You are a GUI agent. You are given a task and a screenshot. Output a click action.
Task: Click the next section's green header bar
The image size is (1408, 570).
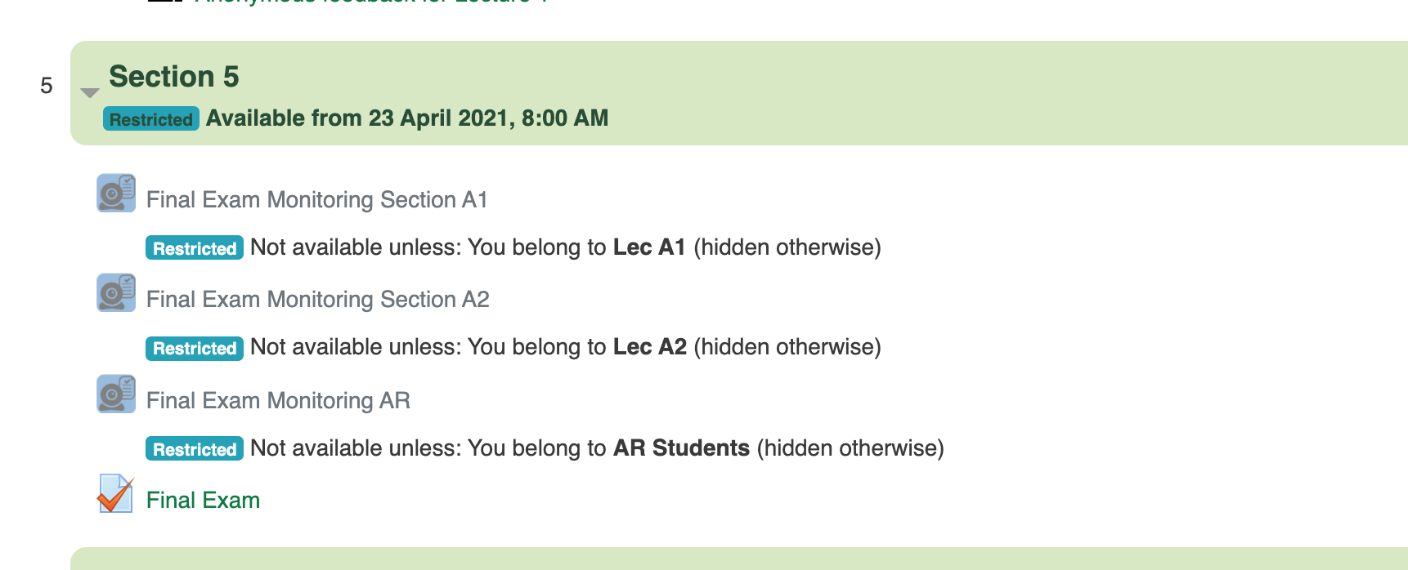[739, 559]
